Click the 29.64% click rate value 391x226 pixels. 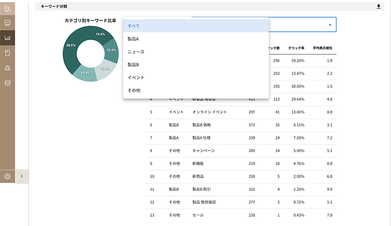tap(298, 99)
